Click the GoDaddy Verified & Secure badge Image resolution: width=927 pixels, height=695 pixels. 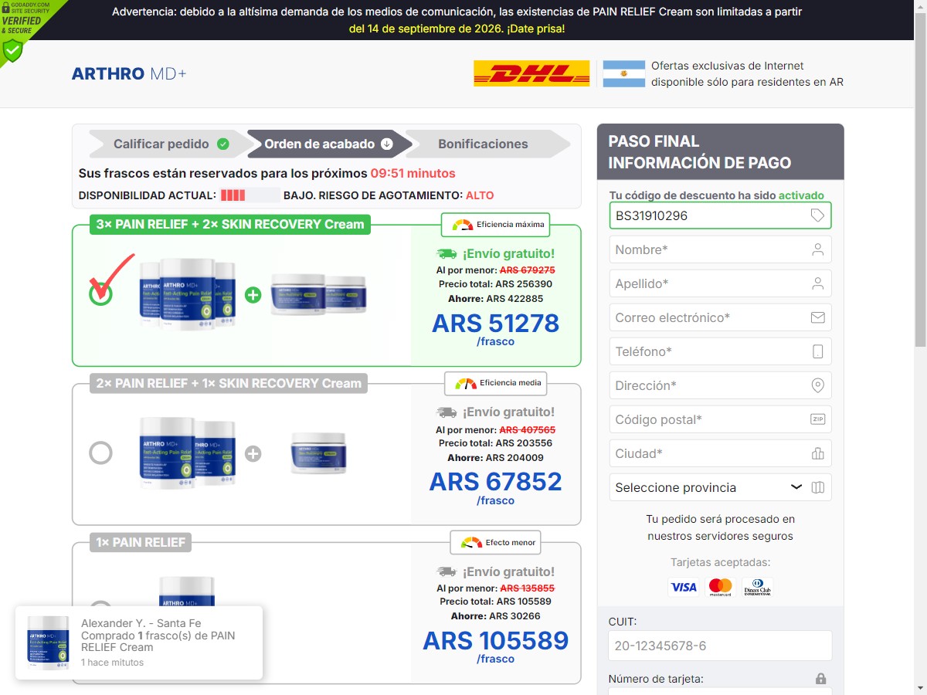click(x=22, y=29)
